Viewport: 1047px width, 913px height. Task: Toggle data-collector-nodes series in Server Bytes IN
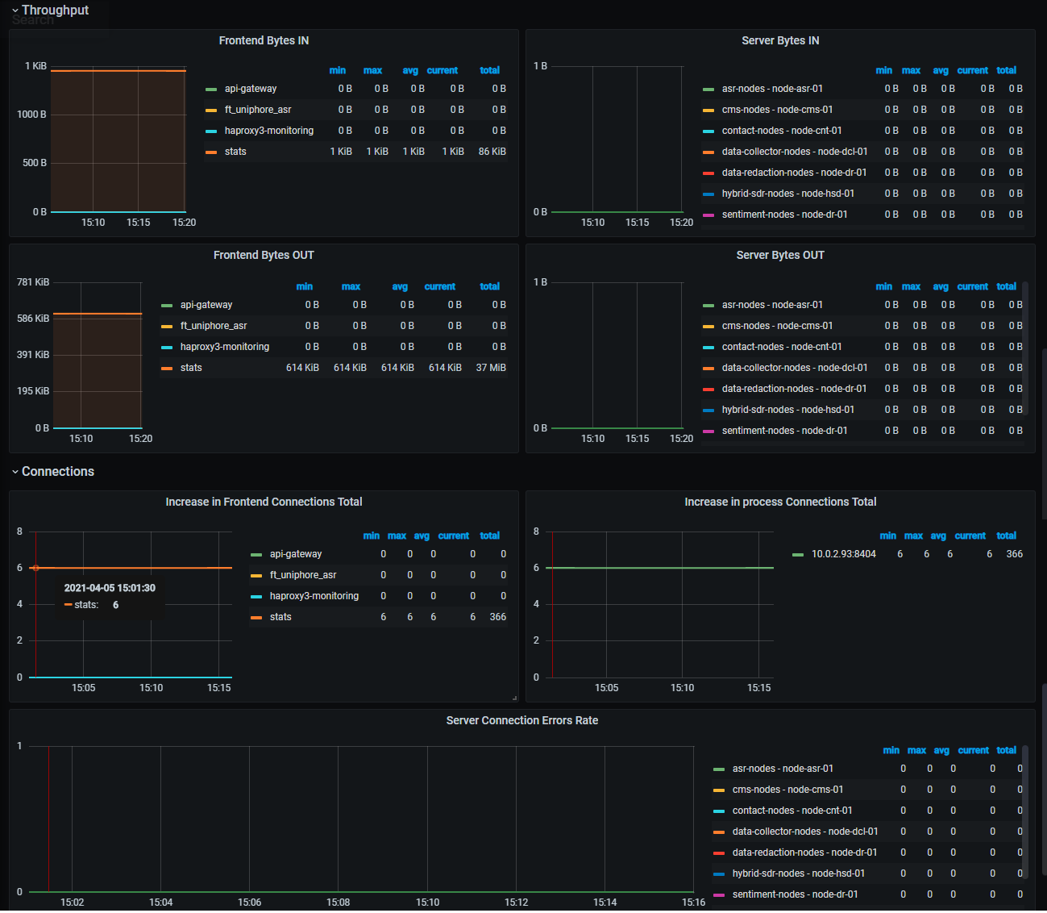click(x=795, y=152)
